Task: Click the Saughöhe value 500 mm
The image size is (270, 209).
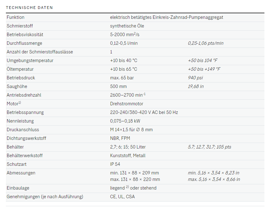Action: (118, 86)
